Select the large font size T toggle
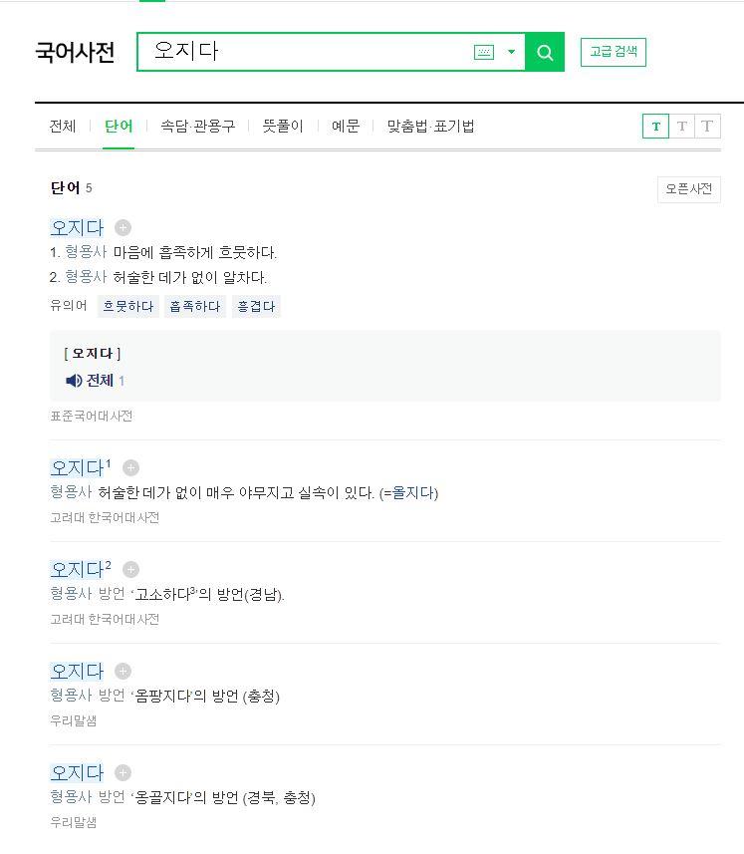 click(x=707, y=127)
